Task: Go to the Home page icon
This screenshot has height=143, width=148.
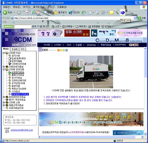Action: coord(38,12)
